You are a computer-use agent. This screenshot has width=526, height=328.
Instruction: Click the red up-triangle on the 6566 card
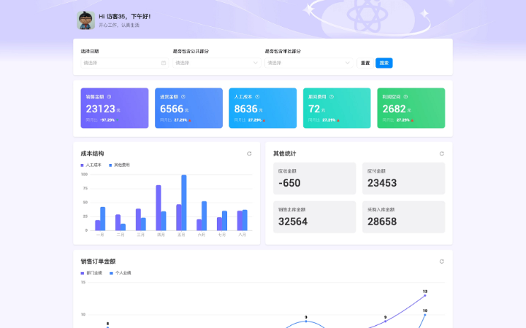coord(190,120)
